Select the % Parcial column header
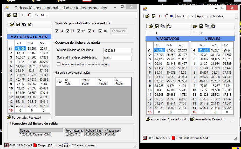The height and width of the screenshot is (149, 241). click(106, 82)
